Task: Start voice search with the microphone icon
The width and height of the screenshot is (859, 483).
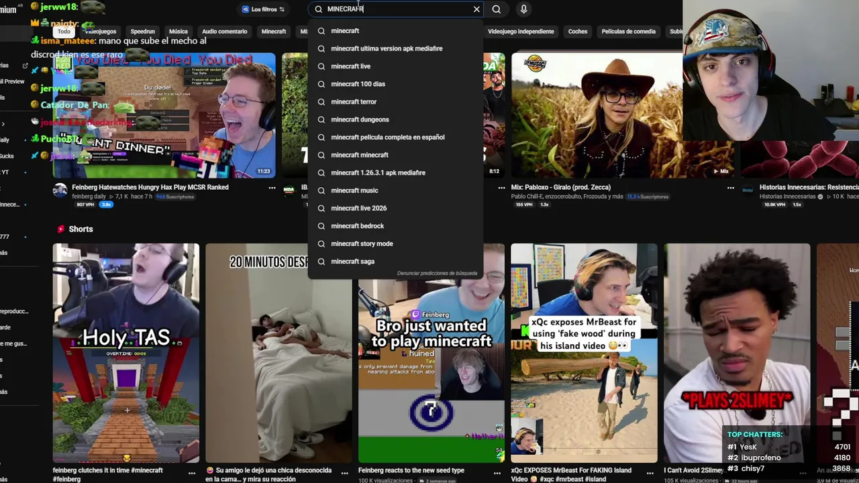Action: coord(523,9)
